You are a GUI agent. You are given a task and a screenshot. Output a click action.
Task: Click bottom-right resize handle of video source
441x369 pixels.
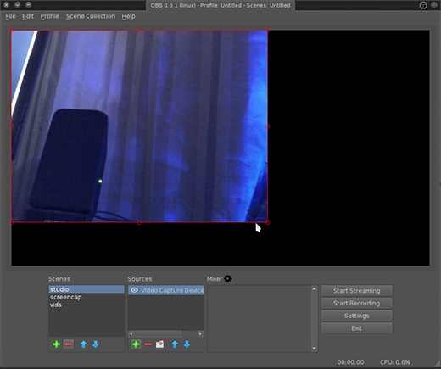click(x=268, y=222)
